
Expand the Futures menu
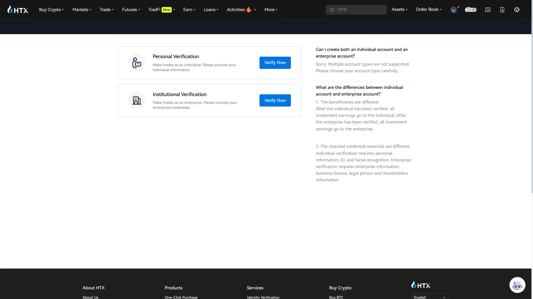(131, 10)
